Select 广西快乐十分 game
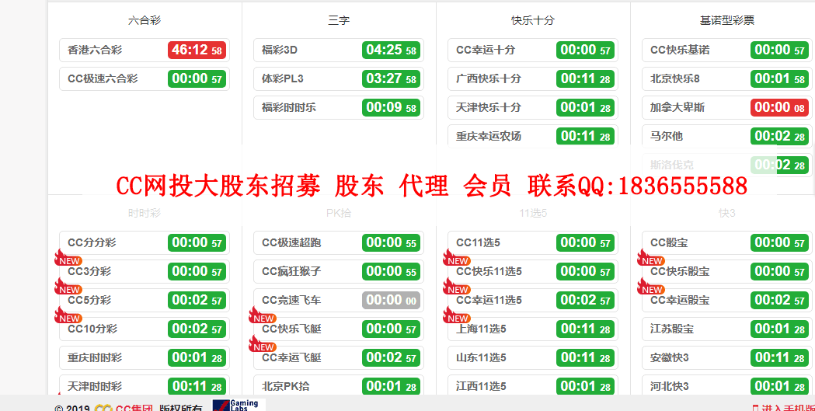This screenshot has width=815, height=411. tap(488, 78)
